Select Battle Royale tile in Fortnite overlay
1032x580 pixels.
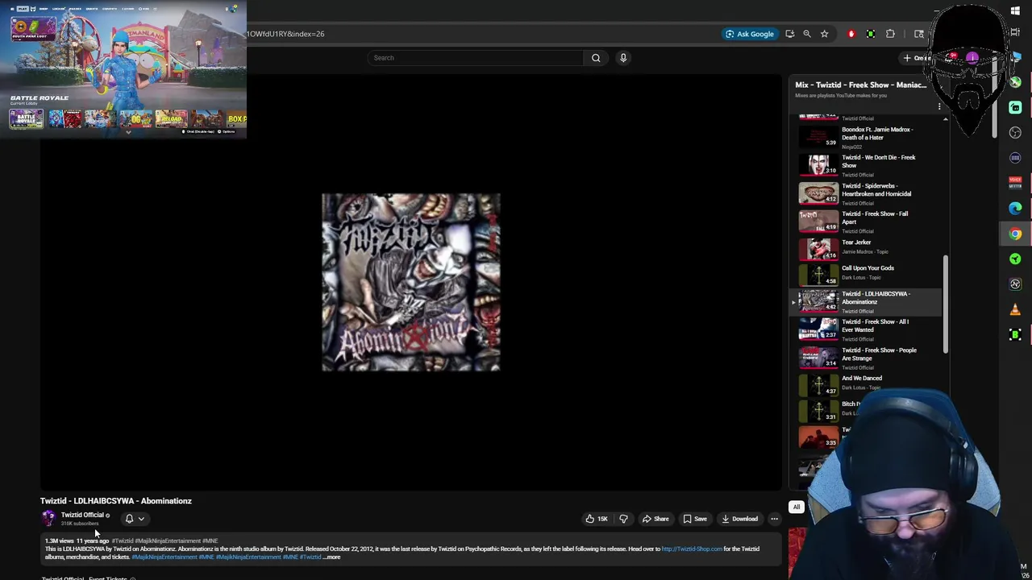click(x=26, y=120)
